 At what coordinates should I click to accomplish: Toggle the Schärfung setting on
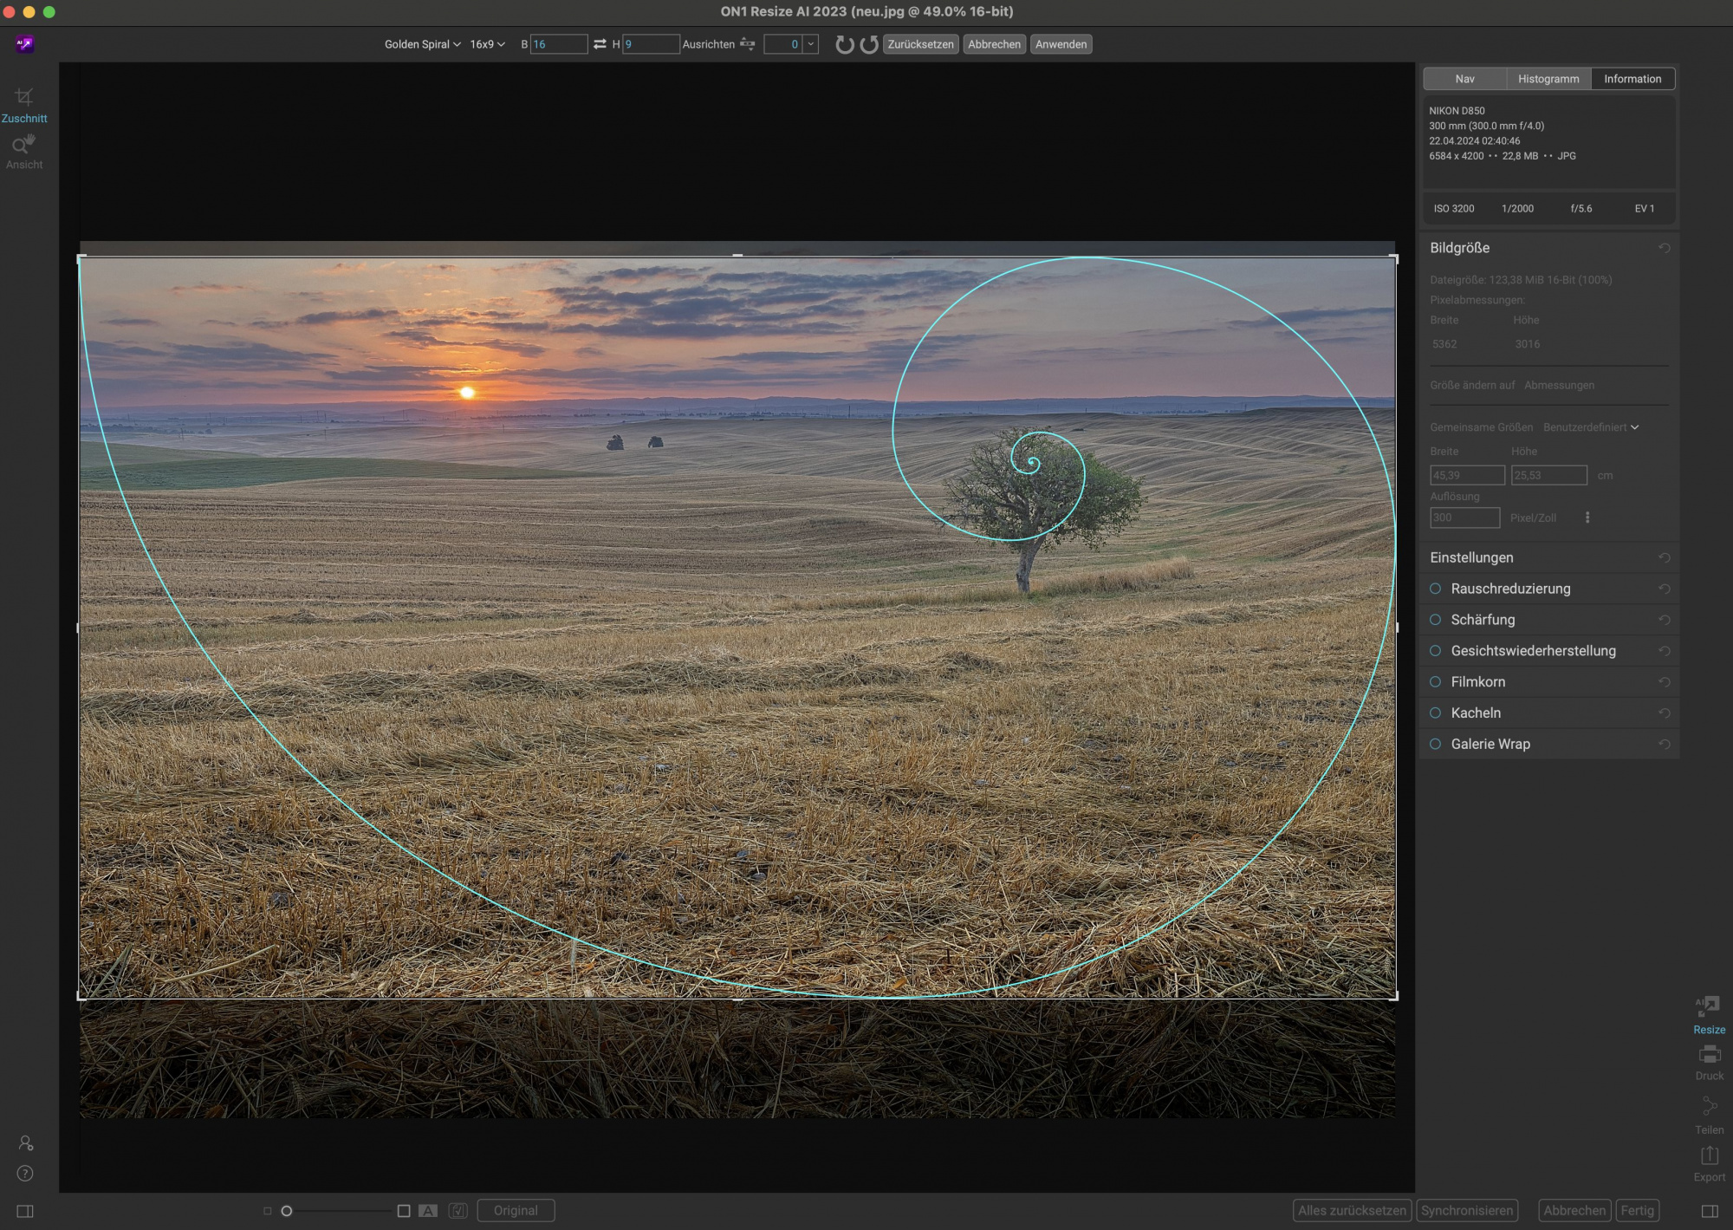(1435, 620)
